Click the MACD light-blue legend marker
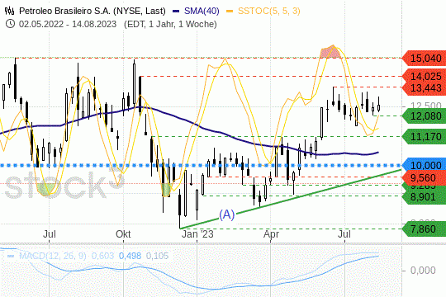The height and width of the screenshot is (297, 446). pos(11,256)
